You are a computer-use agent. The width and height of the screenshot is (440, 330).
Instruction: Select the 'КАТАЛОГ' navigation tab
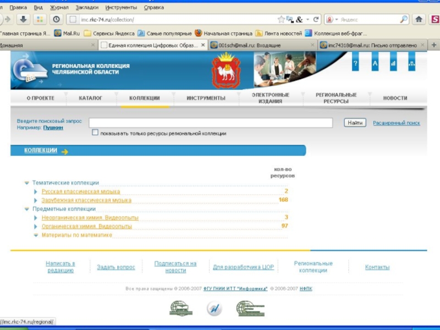tap(90, 98)
